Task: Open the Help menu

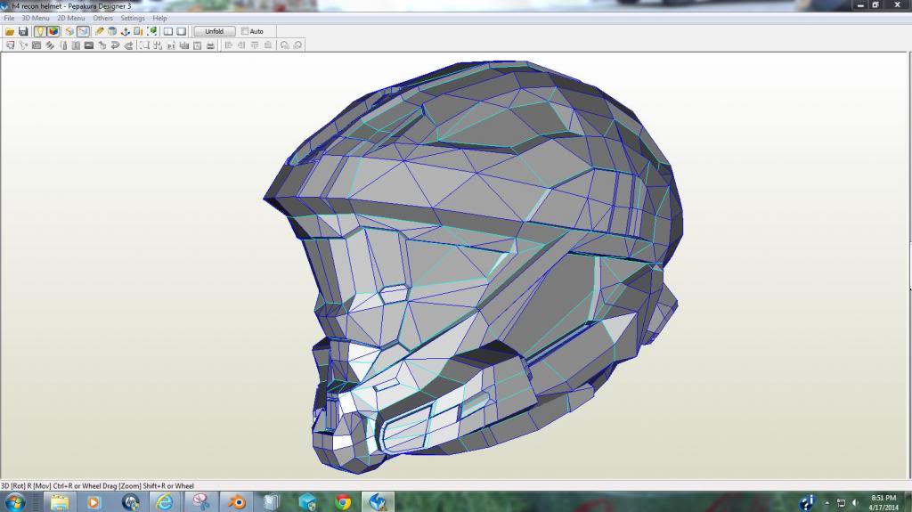Action: 159,18
